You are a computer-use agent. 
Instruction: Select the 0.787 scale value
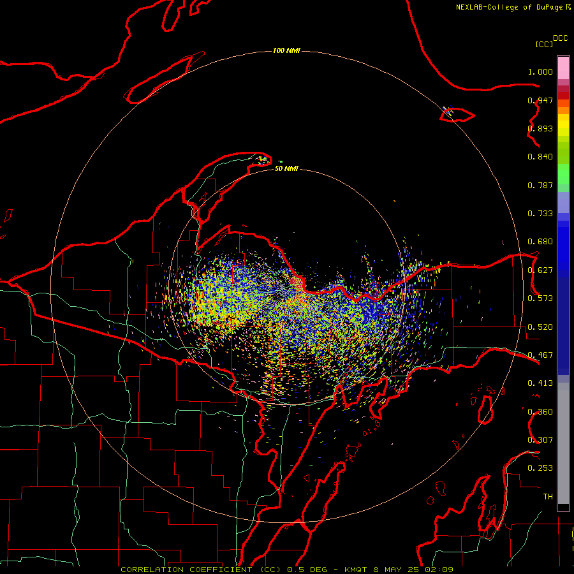coord(540,185)
